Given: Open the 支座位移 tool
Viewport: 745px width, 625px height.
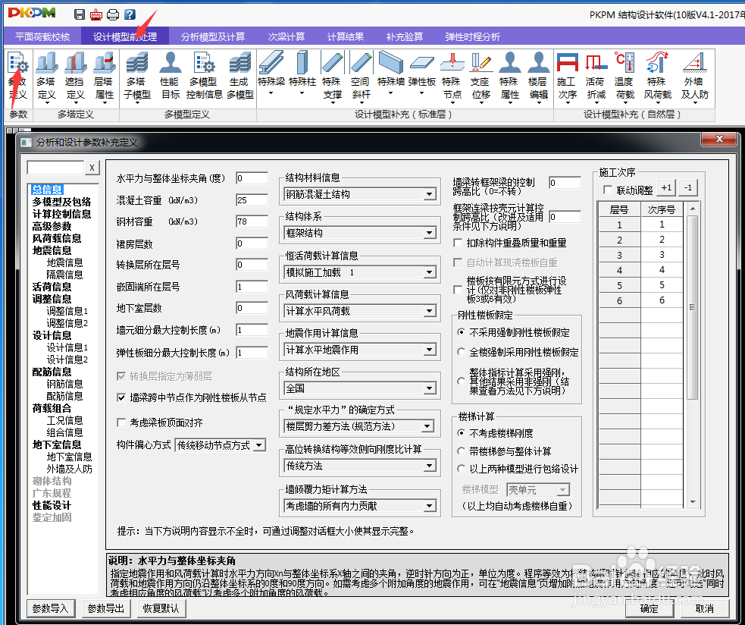Looking at the screenshot, I should coord(480,77).
